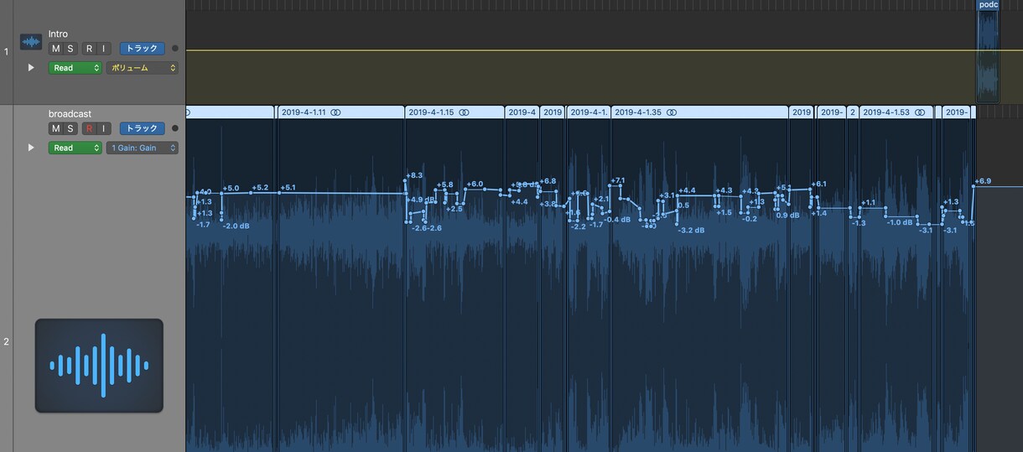Click loop icon on region 2019-4-1.53
This screenshot has height=452, width=1023.
click(x=920, y=112)
